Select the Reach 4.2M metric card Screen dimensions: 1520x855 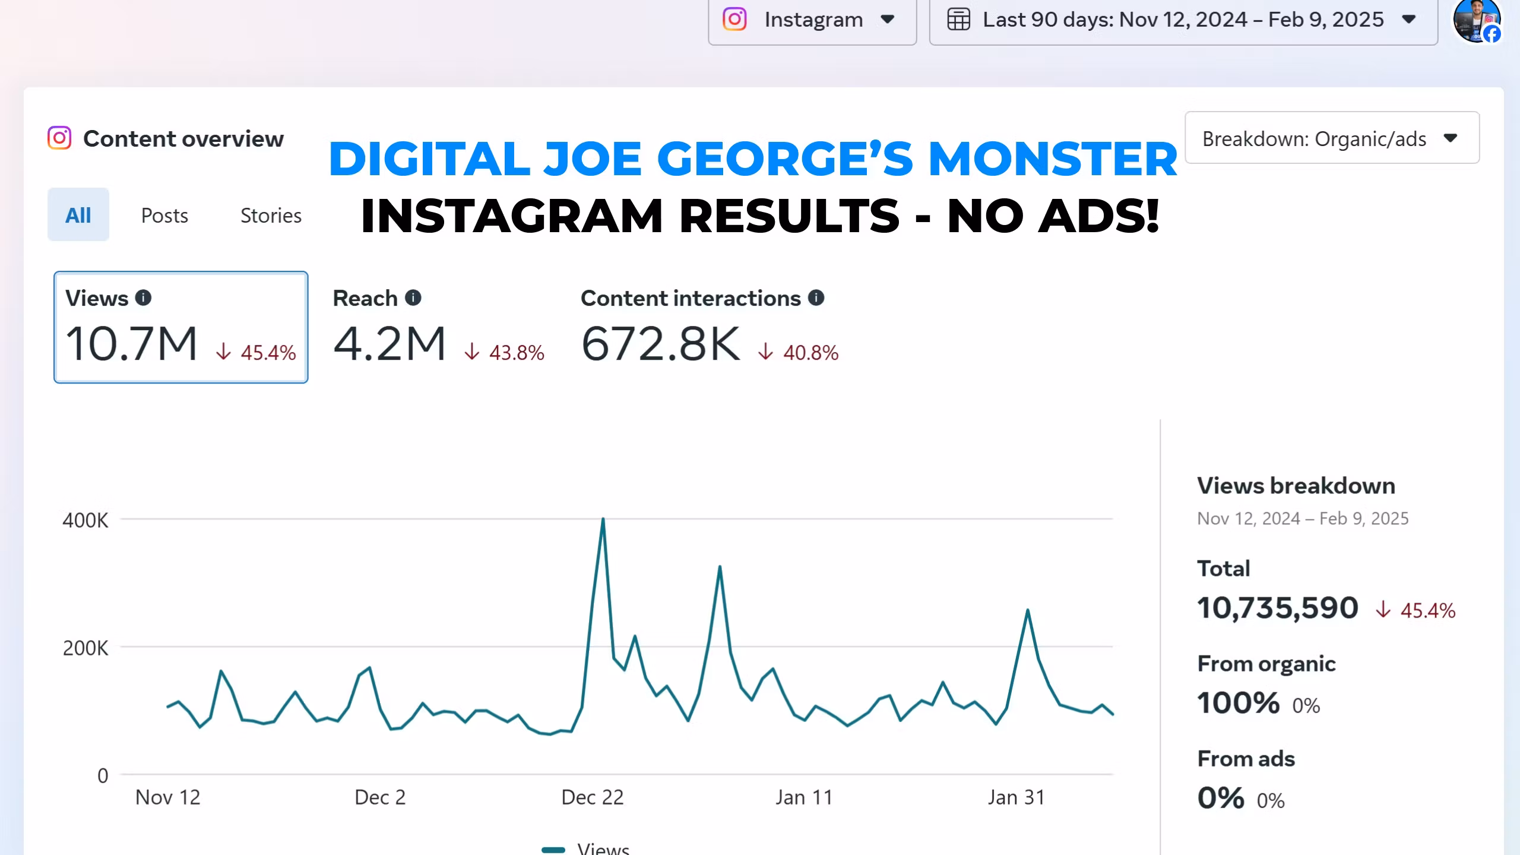pyautogui.click(x=438, y=327)
